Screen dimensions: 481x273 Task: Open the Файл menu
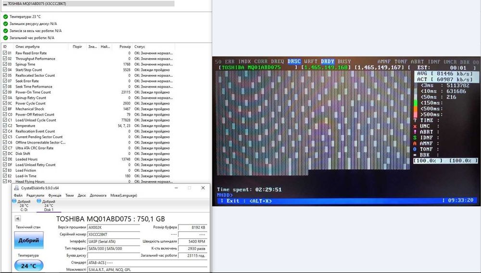tap(18, 195)
